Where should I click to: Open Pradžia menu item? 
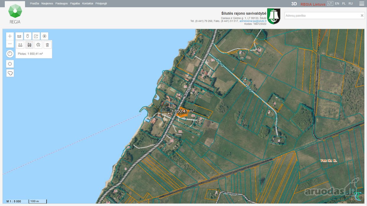(x=34, y=4)
